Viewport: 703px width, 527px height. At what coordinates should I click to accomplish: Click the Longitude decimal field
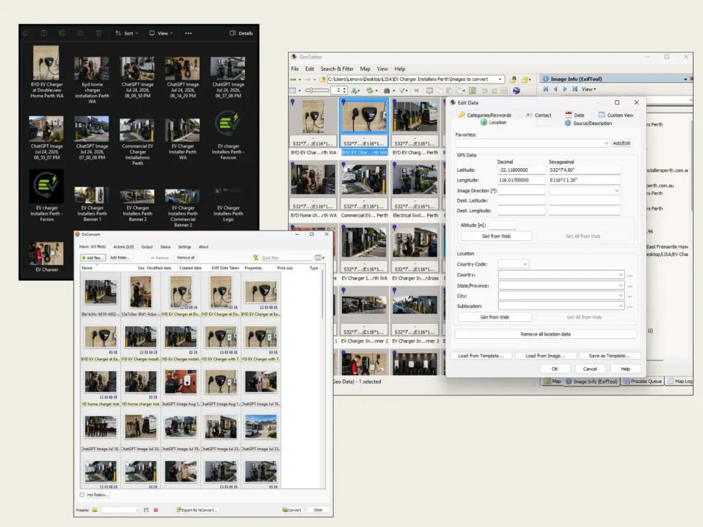click(521, 180)
